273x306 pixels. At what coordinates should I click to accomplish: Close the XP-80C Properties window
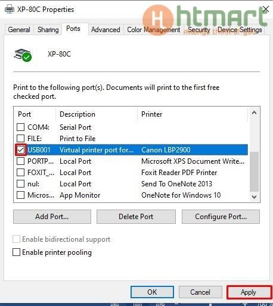pos(266,9)
